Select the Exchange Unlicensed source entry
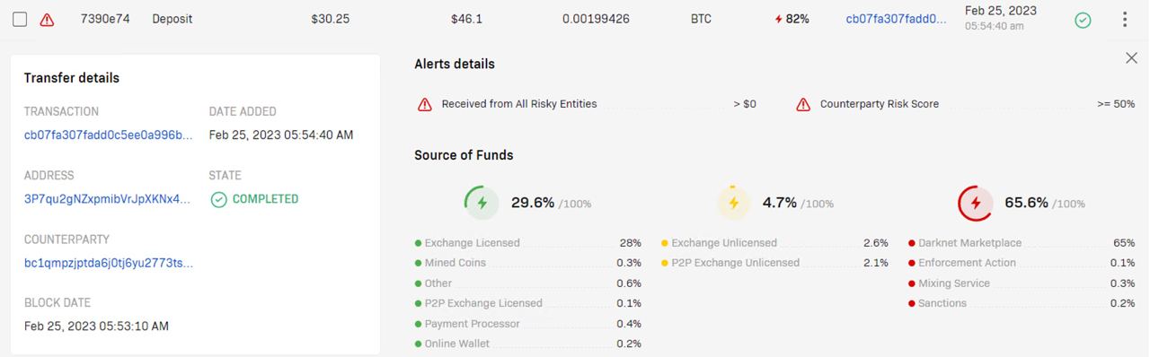Image resolution: width=1150 pixels, height=357 pixels. pos(774,243)
